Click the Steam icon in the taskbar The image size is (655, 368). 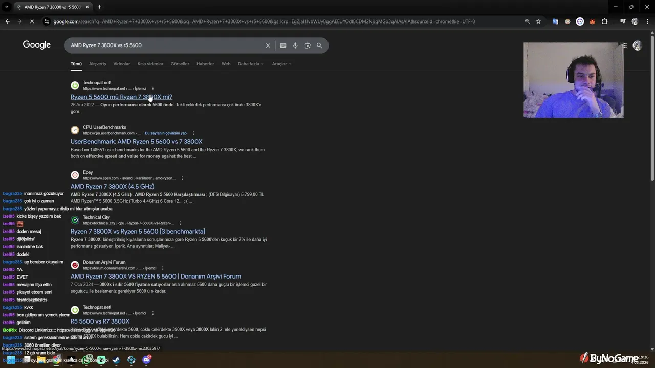pyautogui.click(x=116, y=360)
